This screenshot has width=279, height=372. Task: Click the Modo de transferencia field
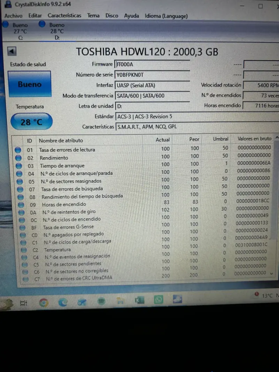(152, 96)
